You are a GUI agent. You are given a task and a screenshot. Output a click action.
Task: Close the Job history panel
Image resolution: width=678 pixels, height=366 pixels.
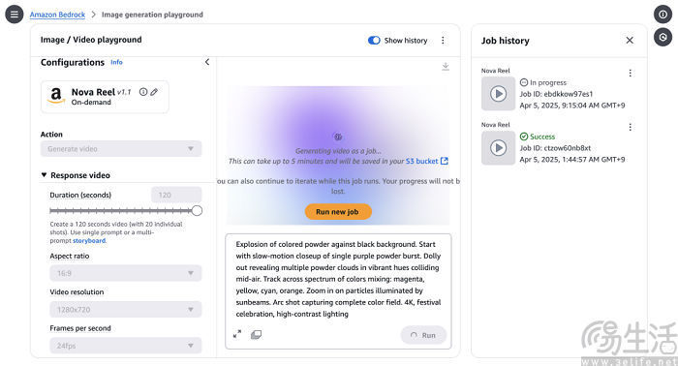coord(630,41)
